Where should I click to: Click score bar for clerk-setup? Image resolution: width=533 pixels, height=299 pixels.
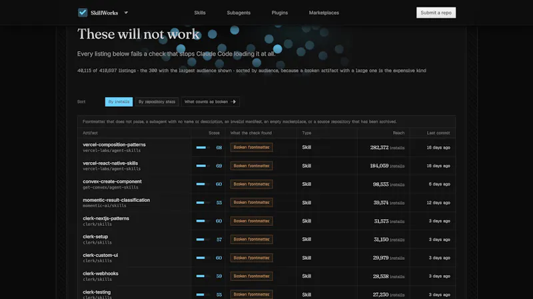(203, 239)
